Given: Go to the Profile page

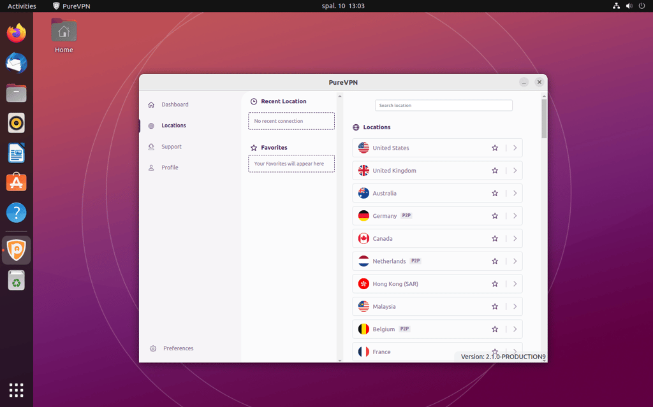Looking at the screenshot, I should [170, 168].
